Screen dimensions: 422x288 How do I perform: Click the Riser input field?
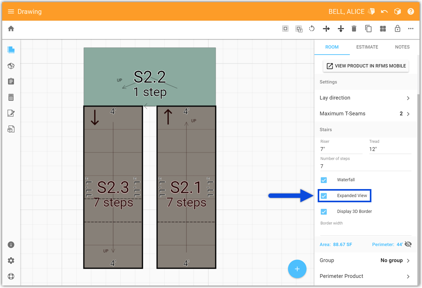point(341,149)
